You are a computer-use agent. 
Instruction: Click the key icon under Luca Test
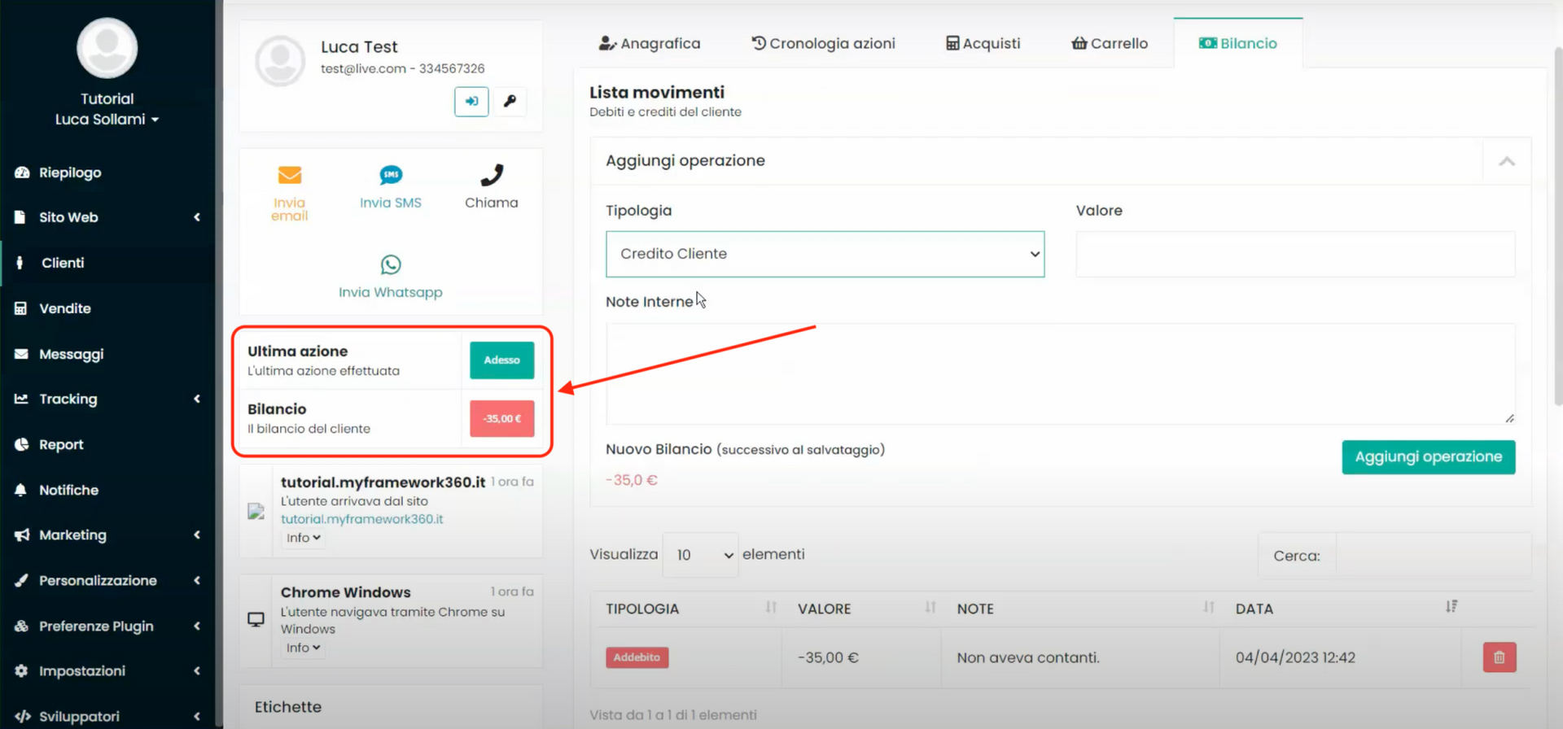click(510, 102)
